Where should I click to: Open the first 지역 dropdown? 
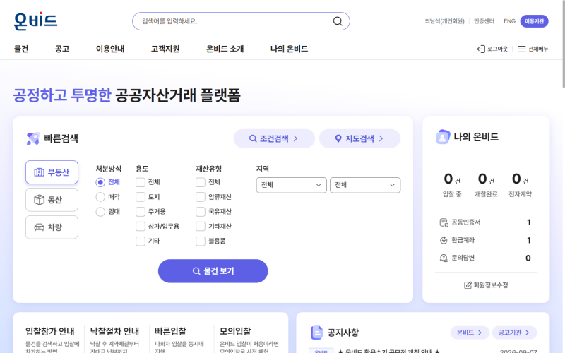291,185
